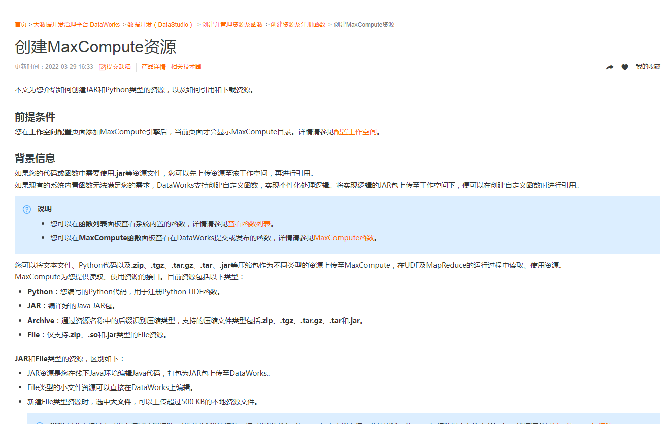This screenshot has height=424, width=670.
Task: Click the 提交缺陷 link text
Action: click(118, 67)
